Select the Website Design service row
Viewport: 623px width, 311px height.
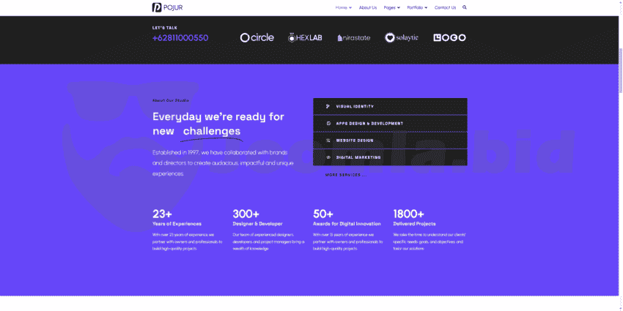tap(390, 140)
